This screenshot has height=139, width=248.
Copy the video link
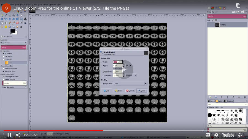coord(238,8)
